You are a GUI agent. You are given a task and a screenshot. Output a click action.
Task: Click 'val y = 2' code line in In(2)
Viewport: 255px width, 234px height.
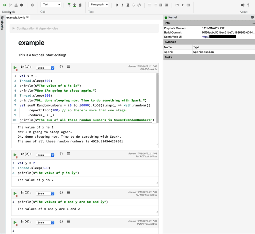tap(26, 163)
